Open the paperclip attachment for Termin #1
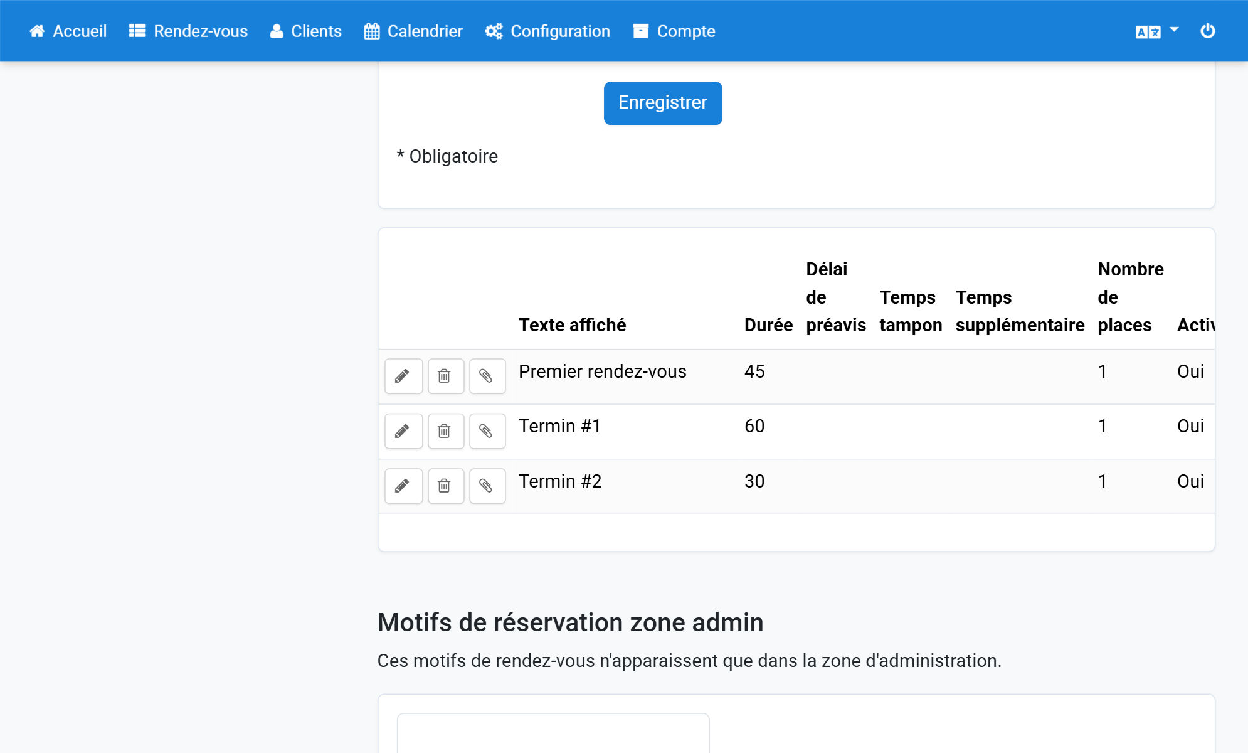1248x753 pixels. (x=487, y=431)
